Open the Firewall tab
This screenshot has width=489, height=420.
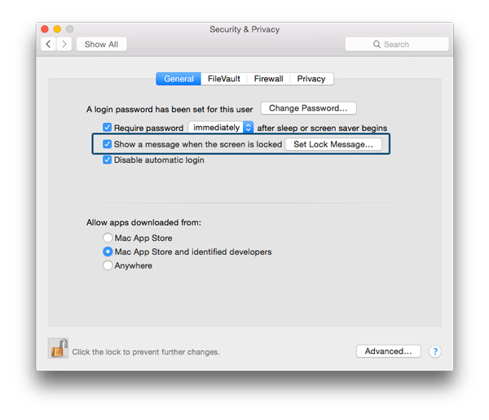268,78
